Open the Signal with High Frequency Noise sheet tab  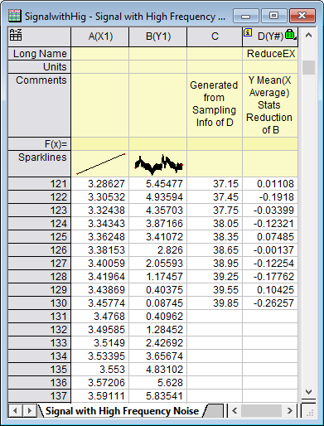click(x=122, y=411)
